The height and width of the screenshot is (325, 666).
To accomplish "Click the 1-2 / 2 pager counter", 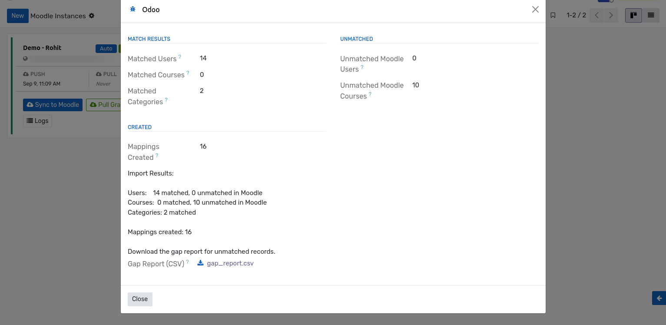I will click(x=576, y=15).
